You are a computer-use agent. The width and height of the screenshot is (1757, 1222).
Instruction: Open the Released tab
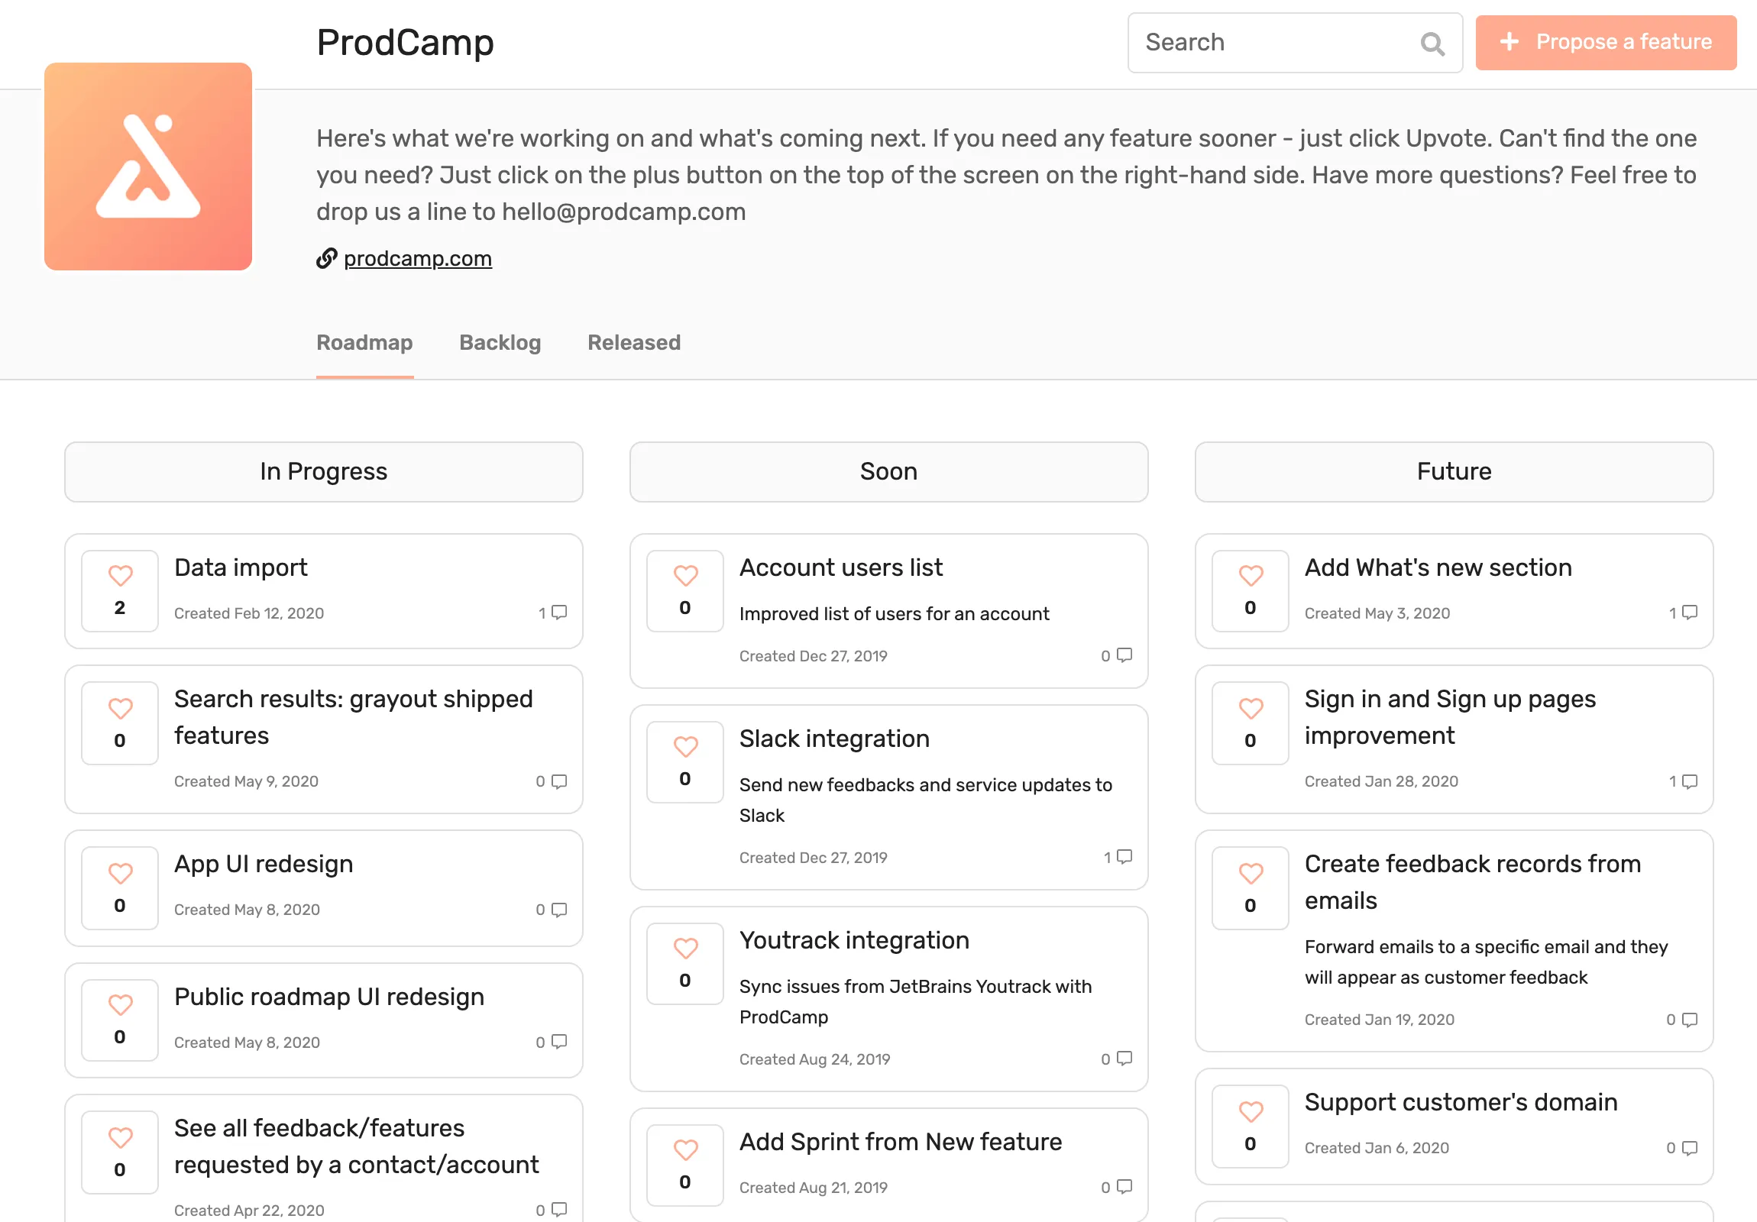click(633, 343)
